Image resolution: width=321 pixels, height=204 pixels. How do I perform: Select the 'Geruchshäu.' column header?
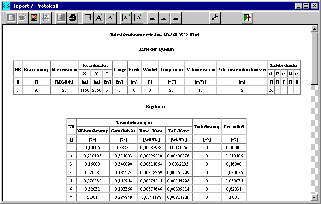click(x=124, y=131)
